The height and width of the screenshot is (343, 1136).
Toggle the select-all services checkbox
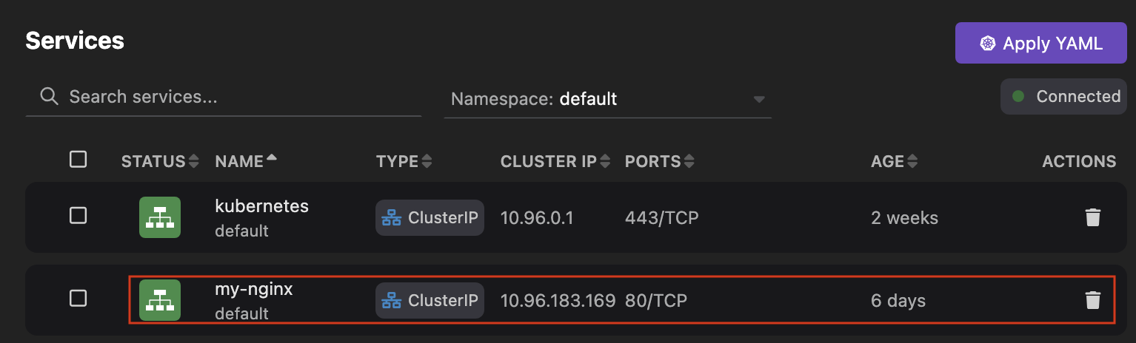click(78, 160)
